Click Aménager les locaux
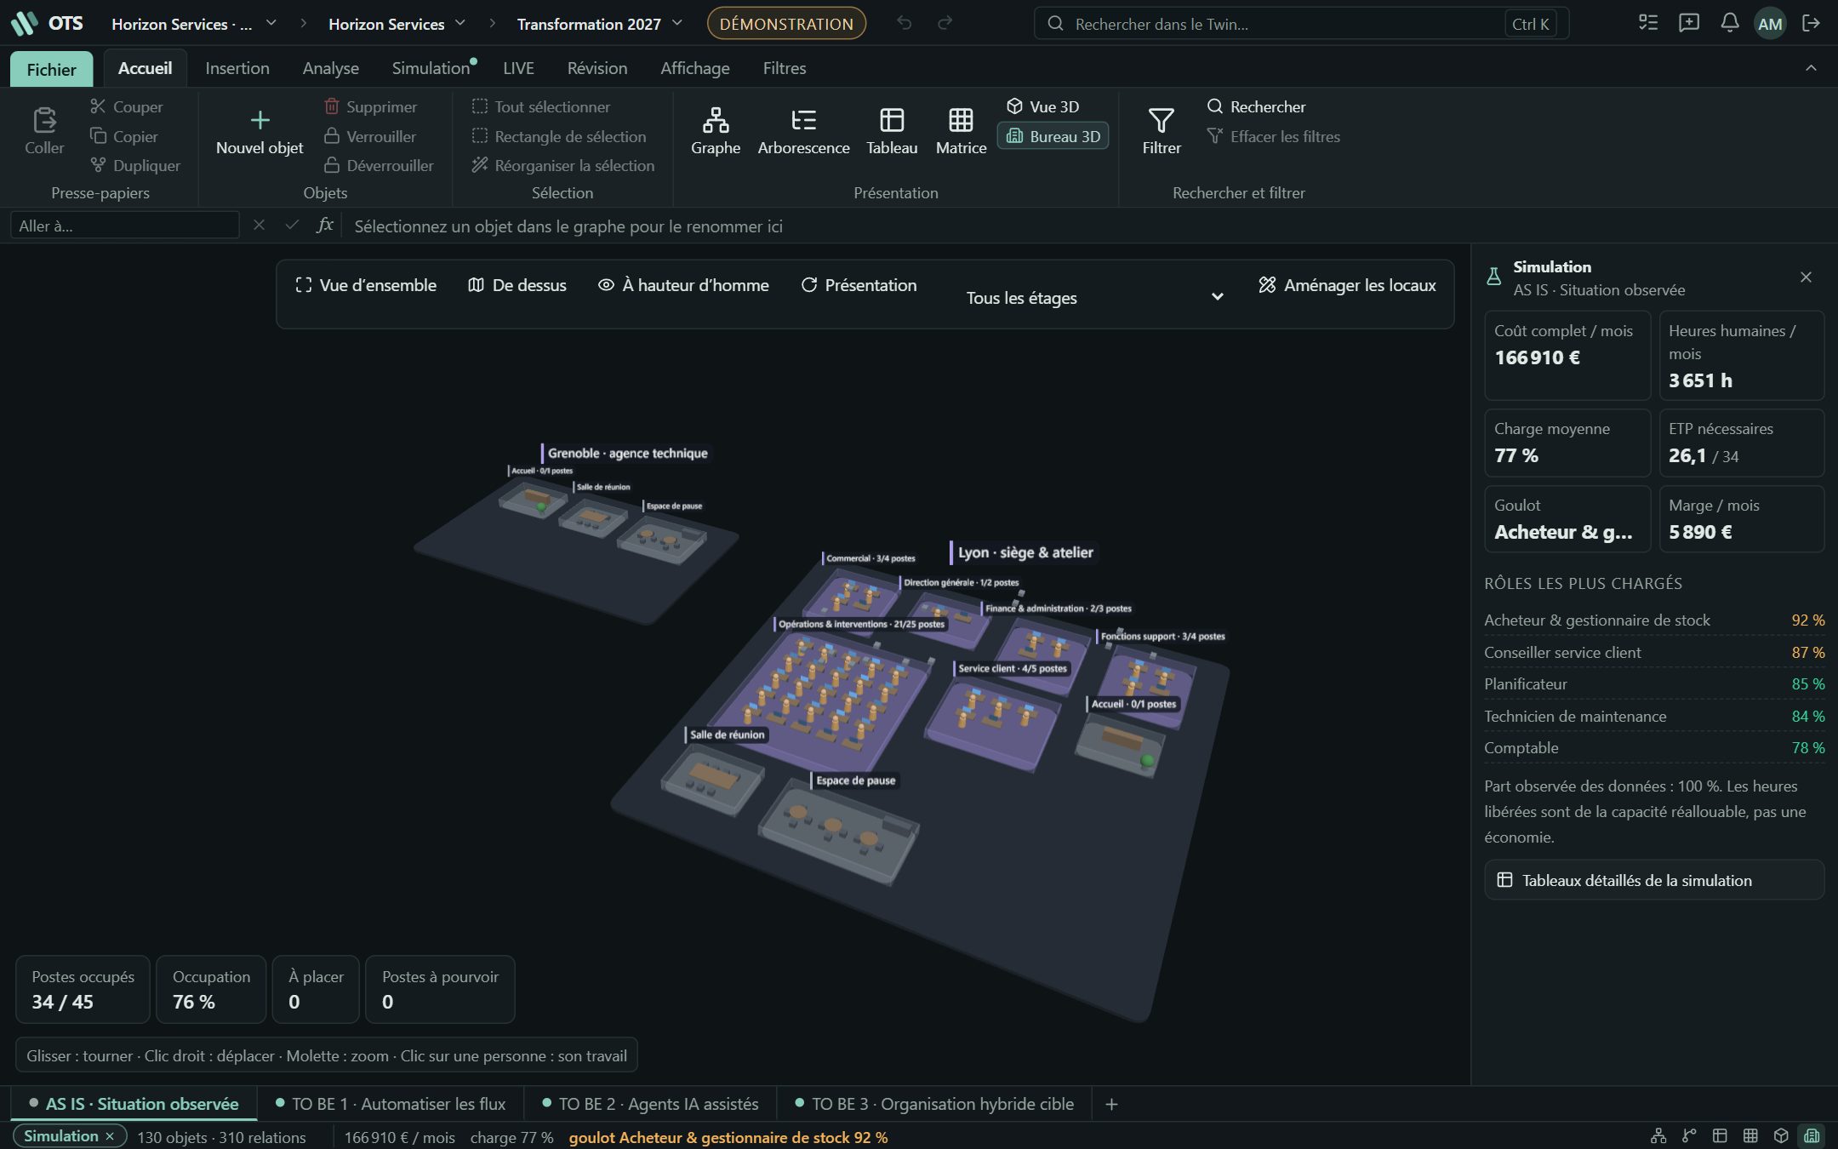The height and width of the screenshot is (1149, 1838). point(1347,285)
